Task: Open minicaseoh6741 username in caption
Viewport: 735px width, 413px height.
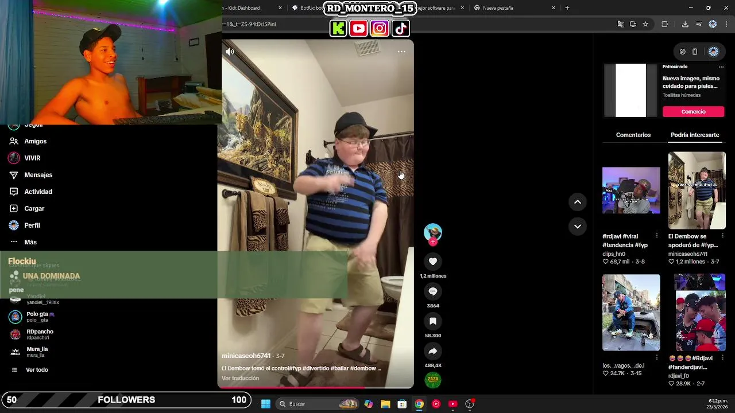Action: point(246,356)
